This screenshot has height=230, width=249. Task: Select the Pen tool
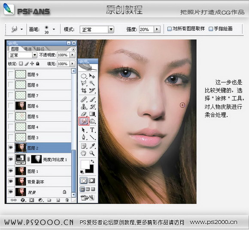[x=84, y=137]
